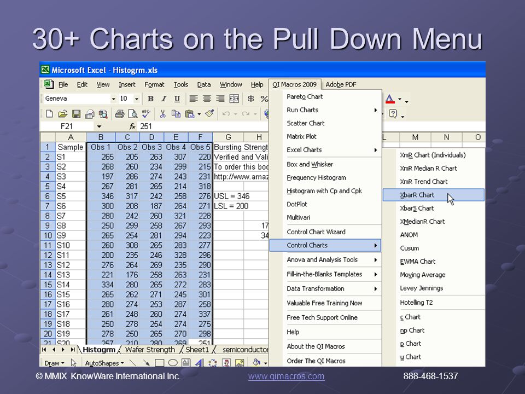This screenshot has height=394, width=525.
Task: Switch to Wafer Strength sheet tab
Action: pos(150,350)
